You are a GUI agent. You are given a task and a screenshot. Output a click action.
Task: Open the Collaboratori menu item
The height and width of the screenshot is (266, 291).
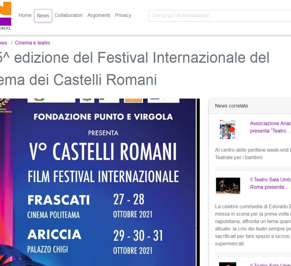click(x=69, y=16)
